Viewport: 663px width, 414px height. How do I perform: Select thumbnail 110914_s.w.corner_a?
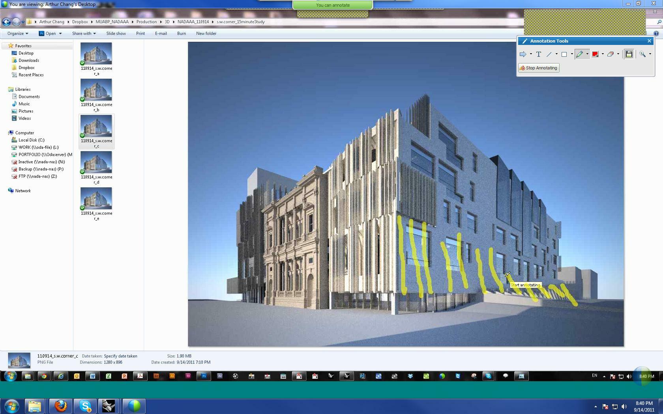(x=96, y=59)
